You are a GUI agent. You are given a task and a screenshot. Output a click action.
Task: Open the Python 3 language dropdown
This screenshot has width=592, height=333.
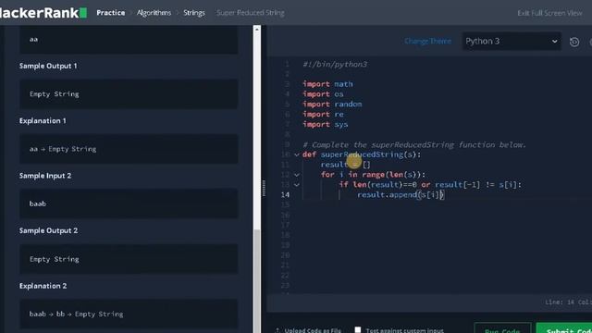(x=512, y=41)
